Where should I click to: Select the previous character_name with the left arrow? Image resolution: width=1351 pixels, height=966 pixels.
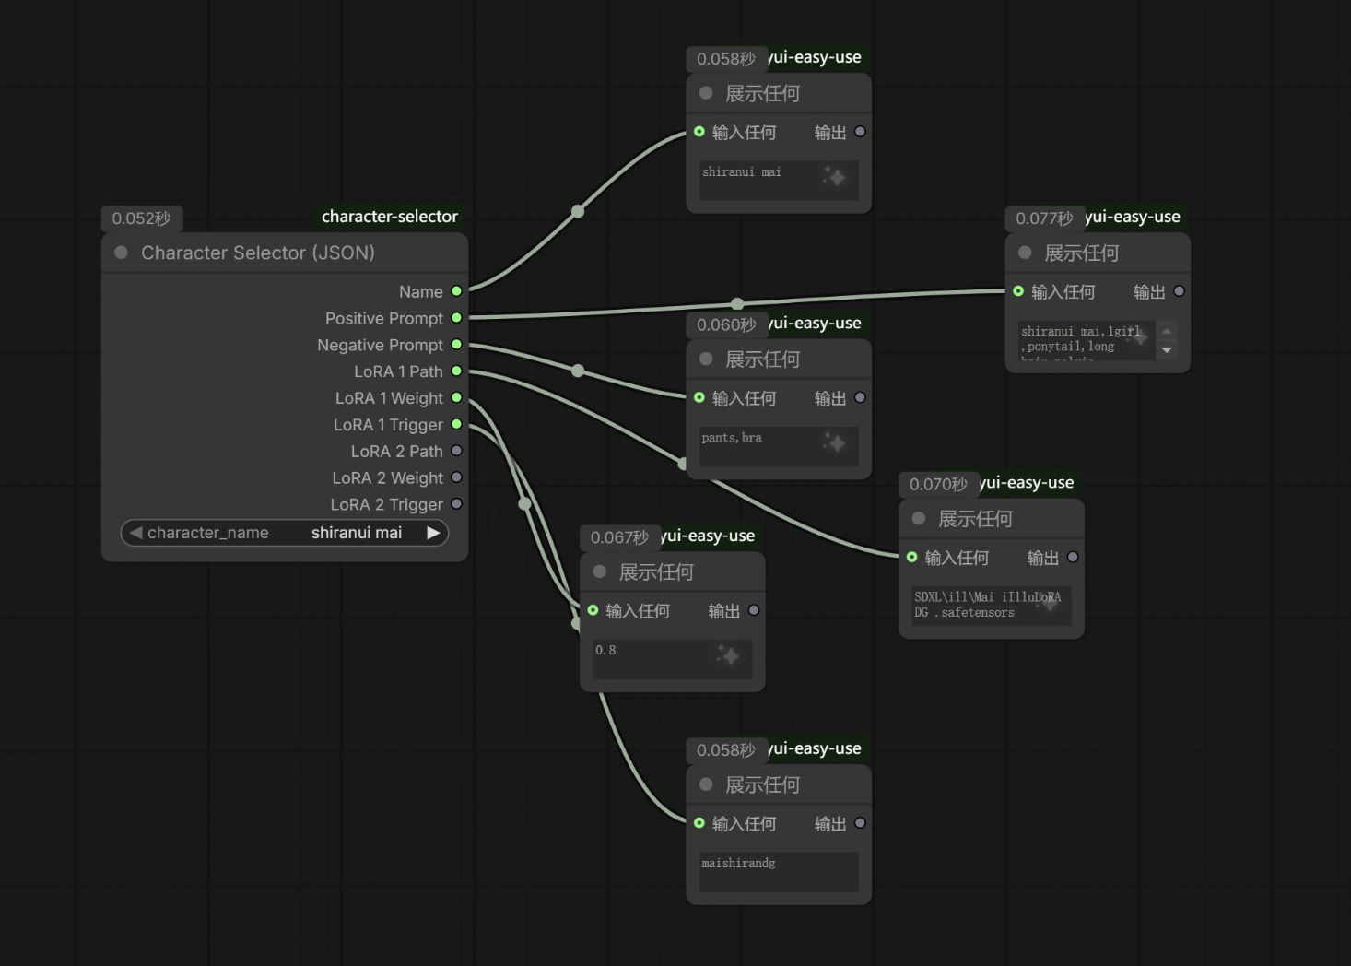pyautogui.click(x=135, y=533)
